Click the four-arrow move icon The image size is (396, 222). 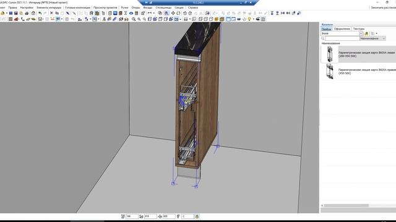pos(173,13)
